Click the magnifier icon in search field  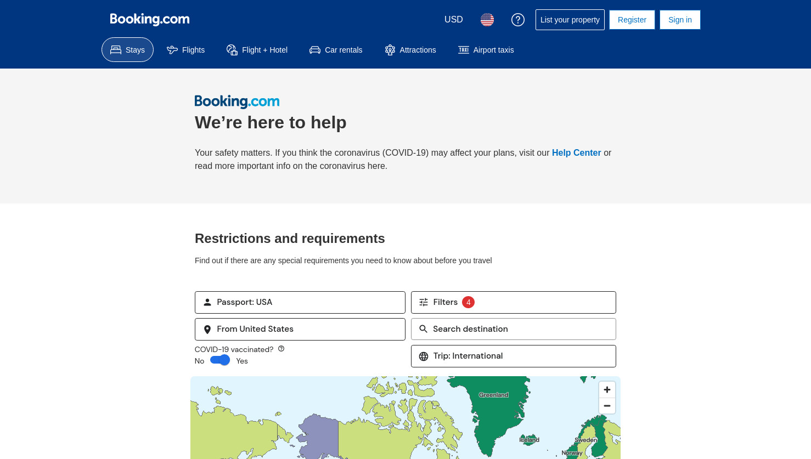pos(424,329)
